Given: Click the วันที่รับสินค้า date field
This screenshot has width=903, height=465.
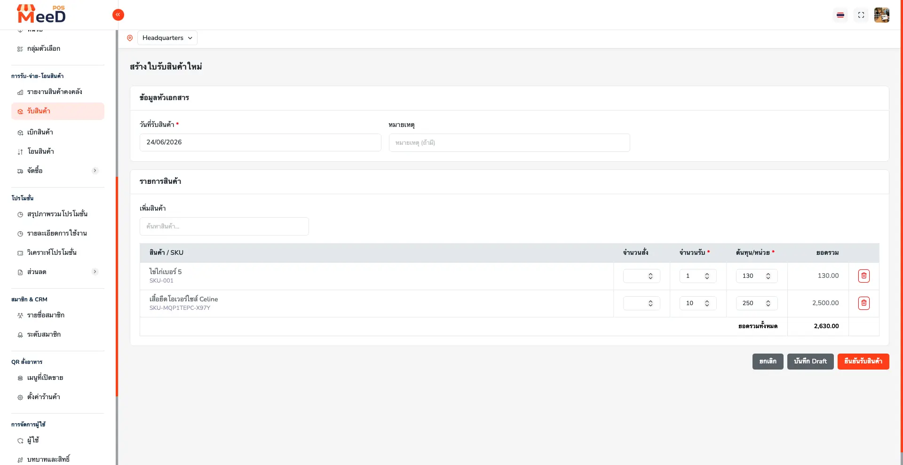Looking at the screenshot, I should coord(261,142).
